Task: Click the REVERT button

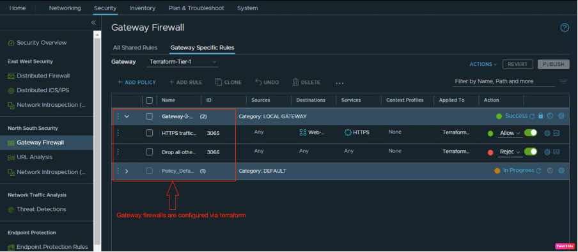Action: pos(517,64)
